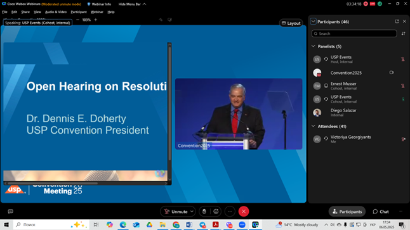Click the muted mic icon next to Ernest Musser

tap(403, 86)
